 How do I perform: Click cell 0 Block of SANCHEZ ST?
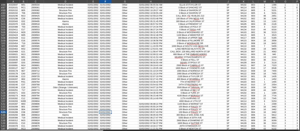click(190, 8)
